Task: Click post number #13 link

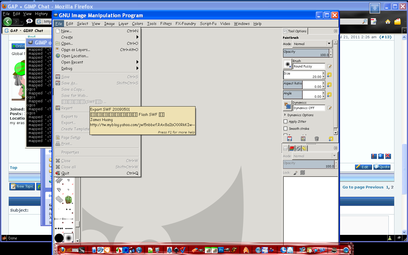Action: 385,37
